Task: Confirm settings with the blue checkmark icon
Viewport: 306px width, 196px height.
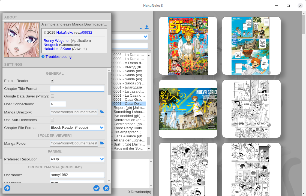Action: tap(96, 188)
